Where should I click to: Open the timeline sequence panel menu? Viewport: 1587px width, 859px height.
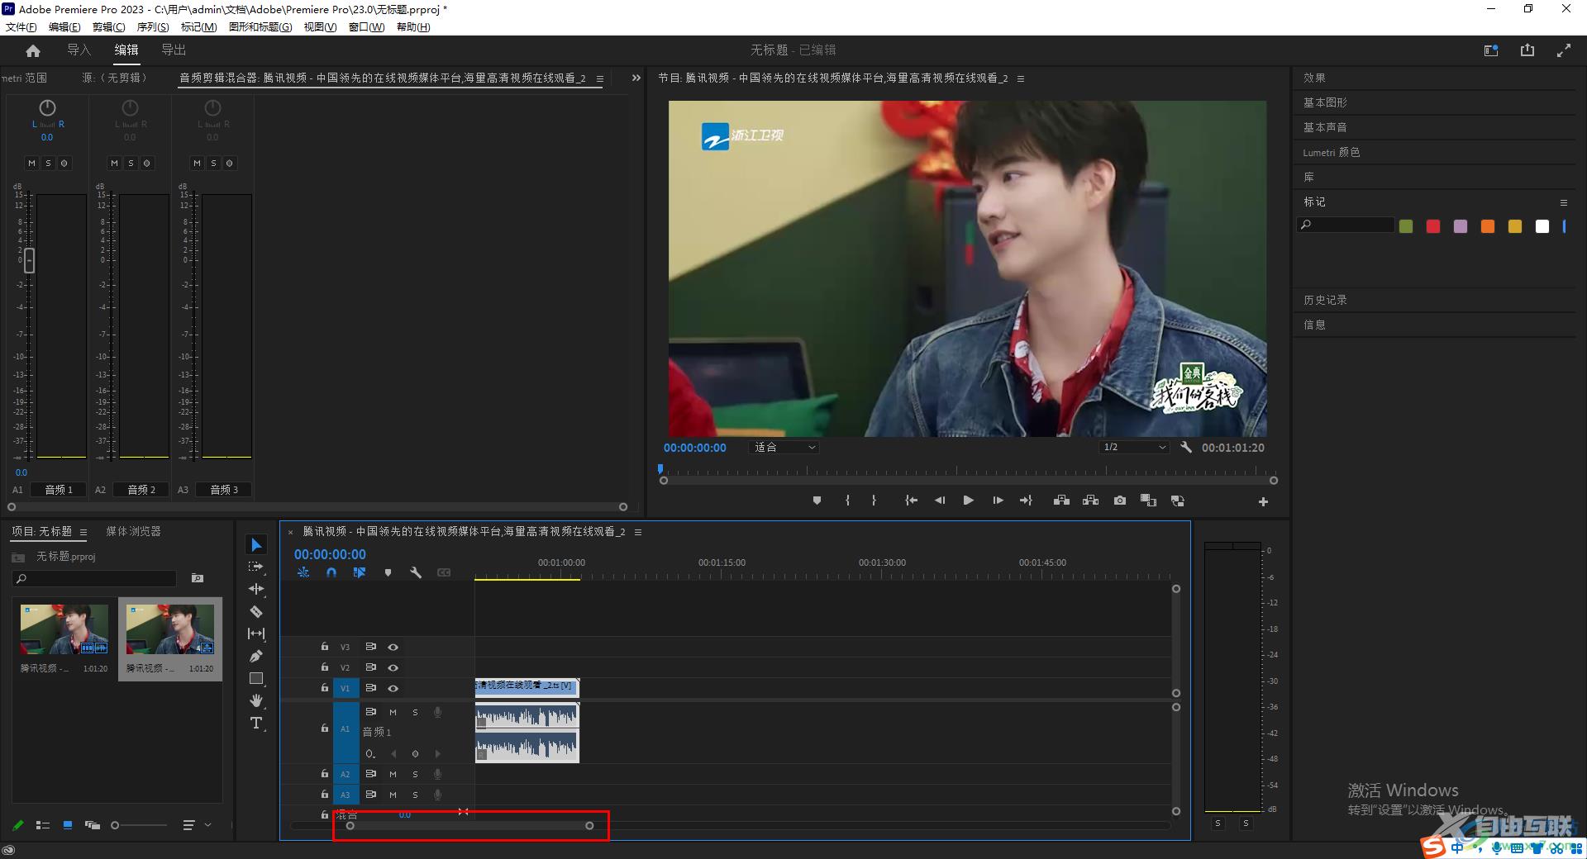[x=638, y=532]
